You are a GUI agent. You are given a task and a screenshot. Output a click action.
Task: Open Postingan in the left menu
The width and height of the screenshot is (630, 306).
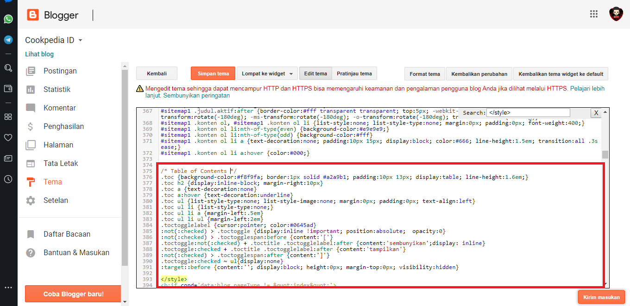click(x=60, y=71)
